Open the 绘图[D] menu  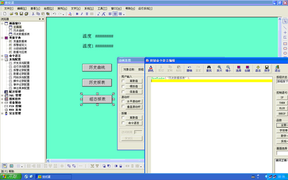(x=49, y=9)
